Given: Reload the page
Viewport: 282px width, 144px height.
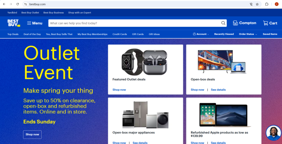Looking at the screenshot, I should pyautogui.click(x=17, y=4).
